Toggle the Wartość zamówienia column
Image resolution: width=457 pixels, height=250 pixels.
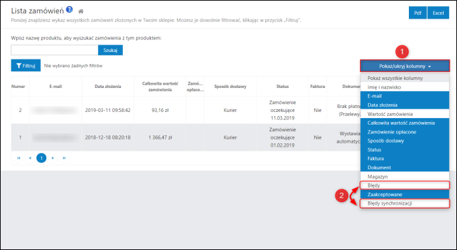pyautogui.click(x=405, y=114)
